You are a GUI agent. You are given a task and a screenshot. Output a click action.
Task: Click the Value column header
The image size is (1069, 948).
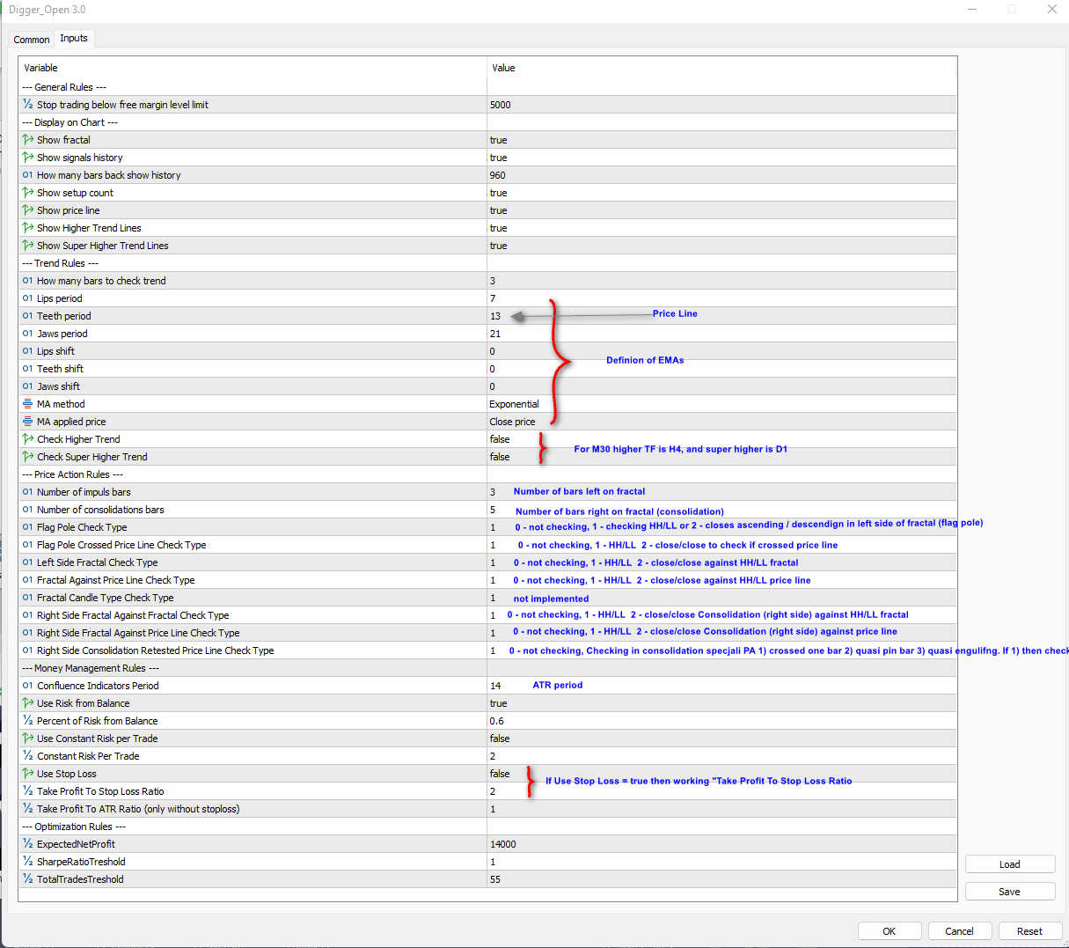point(721,68)
